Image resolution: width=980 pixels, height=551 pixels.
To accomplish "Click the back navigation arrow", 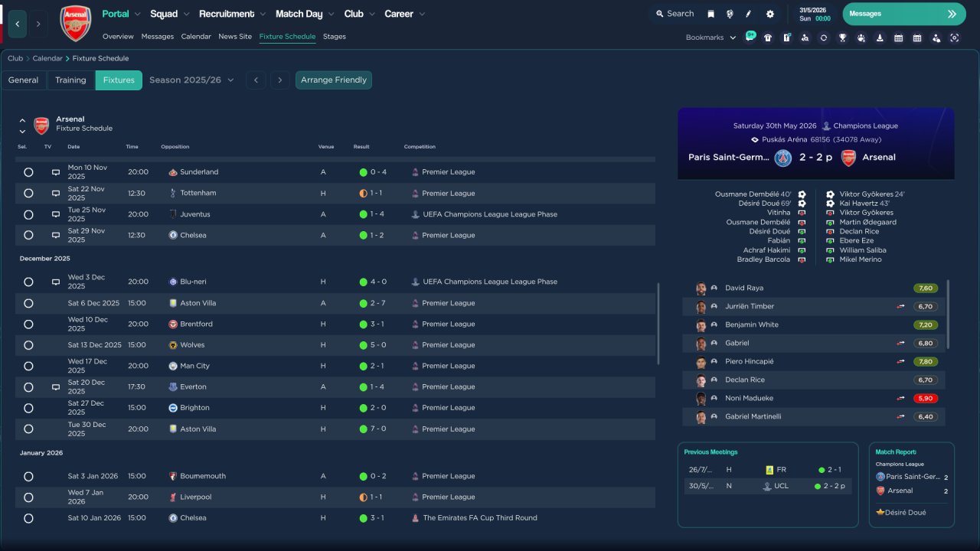I will click(18, 24).
